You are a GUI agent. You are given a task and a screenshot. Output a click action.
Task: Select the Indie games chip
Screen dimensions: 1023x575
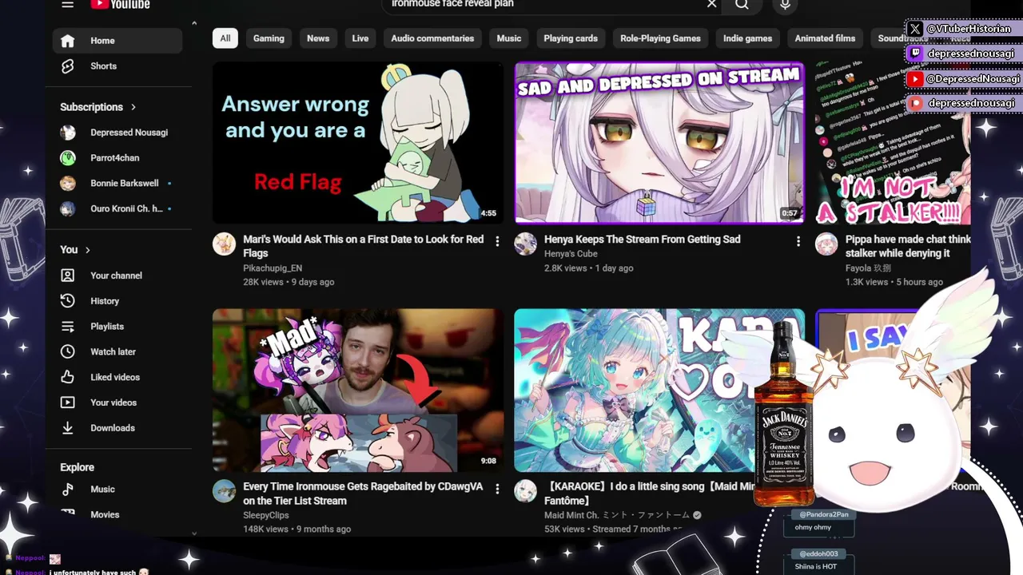point(748,38)
